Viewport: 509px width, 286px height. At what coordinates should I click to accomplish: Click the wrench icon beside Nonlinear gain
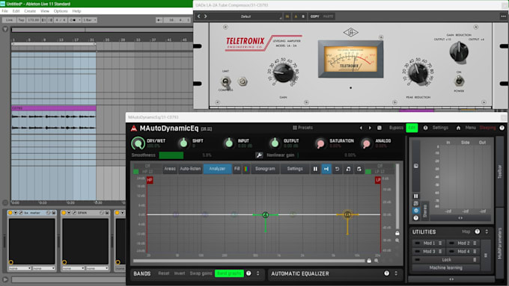(x=259, y=155)
